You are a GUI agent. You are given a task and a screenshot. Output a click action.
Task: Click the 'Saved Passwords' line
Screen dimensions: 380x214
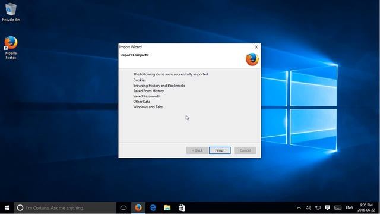point(147,96)
